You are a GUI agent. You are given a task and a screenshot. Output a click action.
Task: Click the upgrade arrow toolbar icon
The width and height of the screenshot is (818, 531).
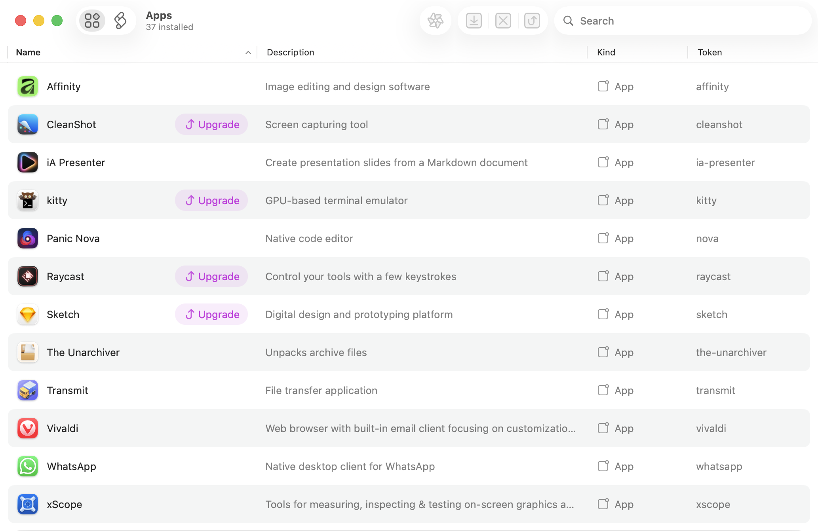(532, 21)
